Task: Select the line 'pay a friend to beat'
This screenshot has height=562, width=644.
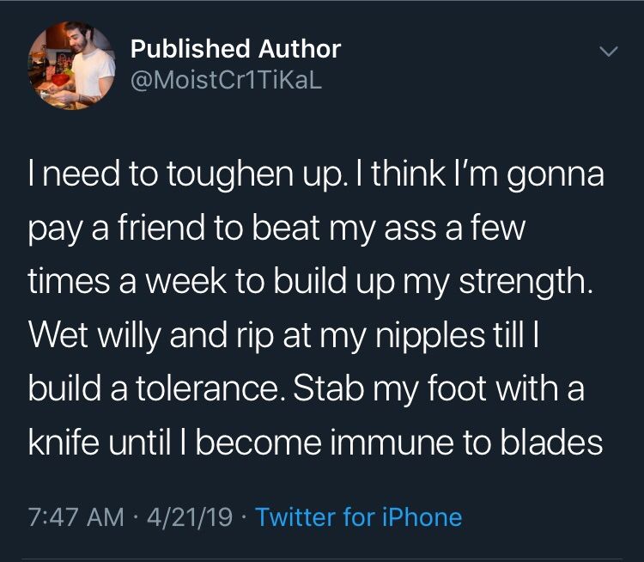Action: tap(276, 229)
